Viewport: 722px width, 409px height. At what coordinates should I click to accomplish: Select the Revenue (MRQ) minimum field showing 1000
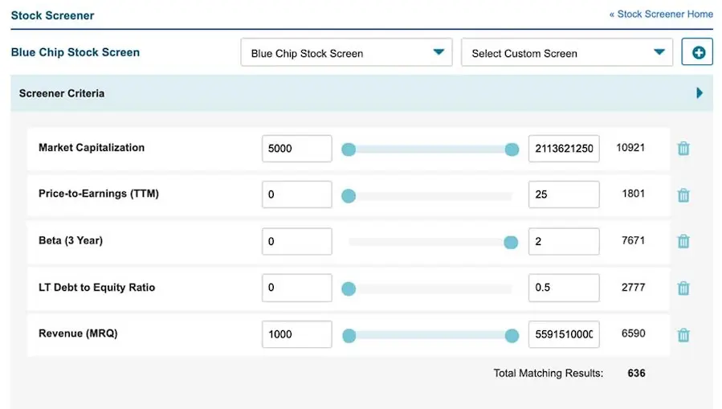296,334
